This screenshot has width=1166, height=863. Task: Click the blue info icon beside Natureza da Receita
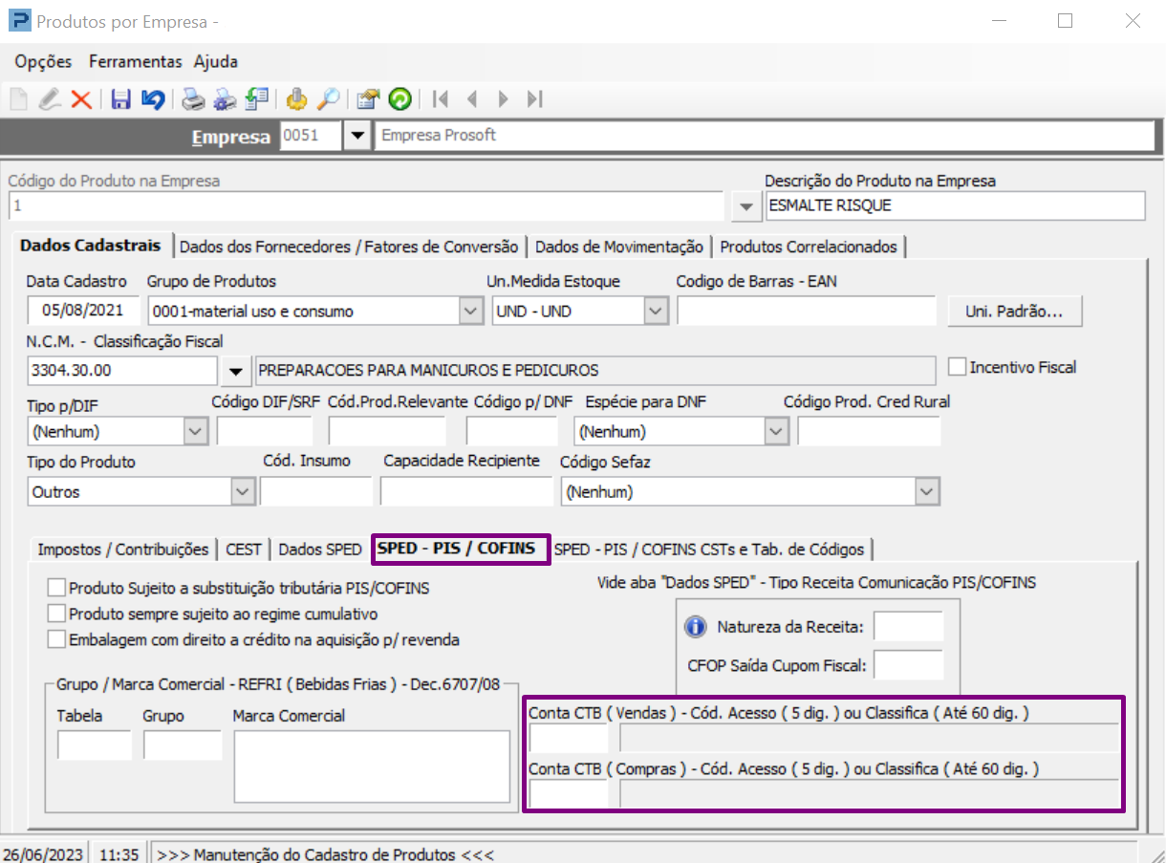point(695,627)
